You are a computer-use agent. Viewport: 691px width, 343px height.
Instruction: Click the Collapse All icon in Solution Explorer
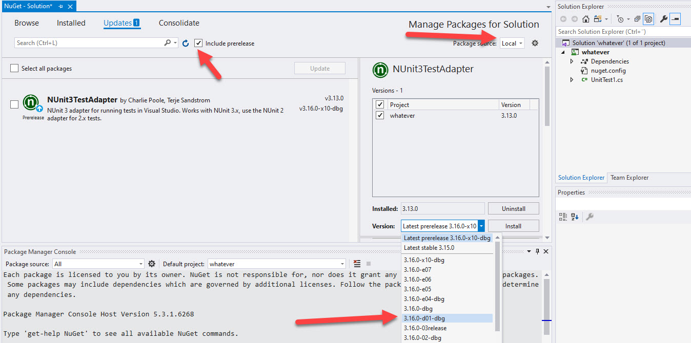[x=637, y=19]
